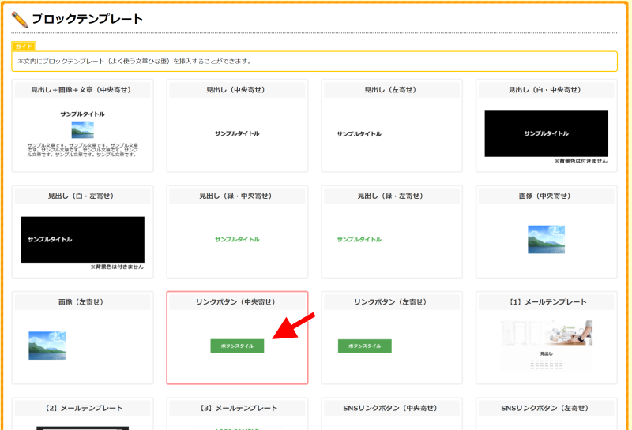
Task: Choose the 画像（中央寄せ） landscape image
Action: [x=546, y=240]
